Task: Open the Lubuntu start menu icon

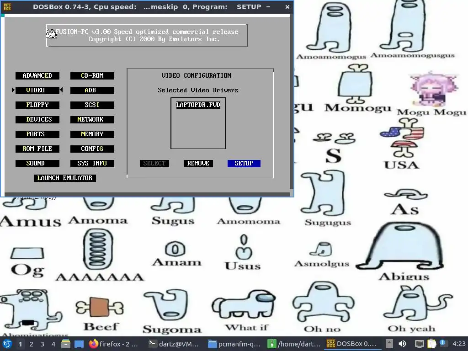Action: 7,344
